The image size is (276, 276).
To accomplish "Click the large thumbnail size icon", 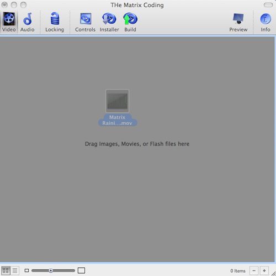I will pyautogui.click(x=81, y=270).
